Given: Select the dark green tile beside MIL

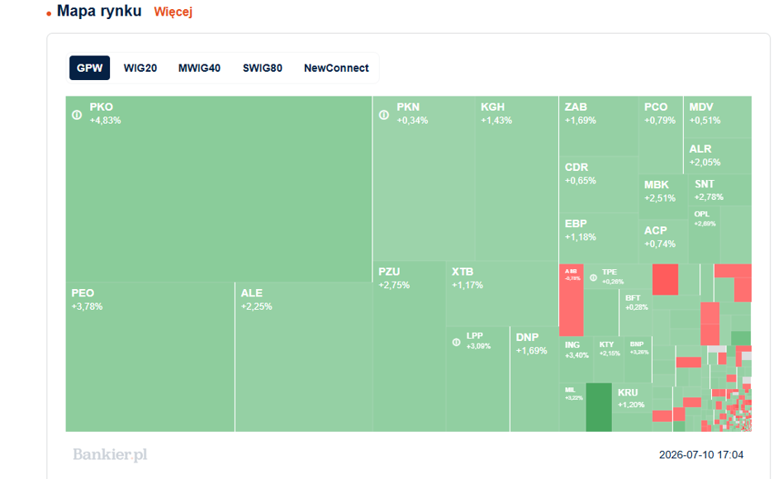Looking at the screenshot, I should (598, 407).
